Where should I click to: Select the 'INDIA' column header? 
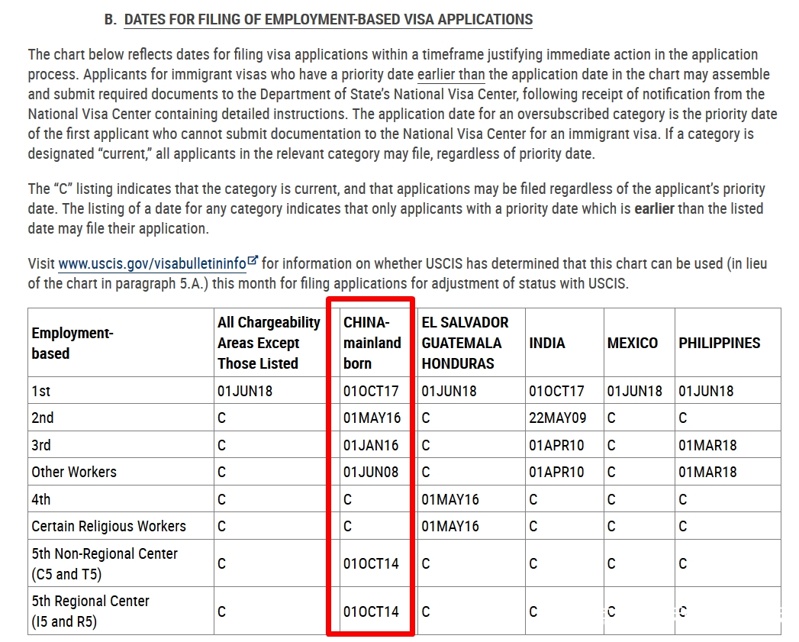(x=546, y=343)
